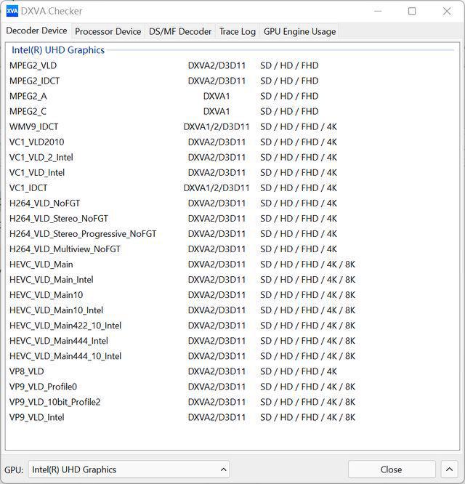
Task: Maximize the DXVA Checker window
Action: tap(412, 11)
